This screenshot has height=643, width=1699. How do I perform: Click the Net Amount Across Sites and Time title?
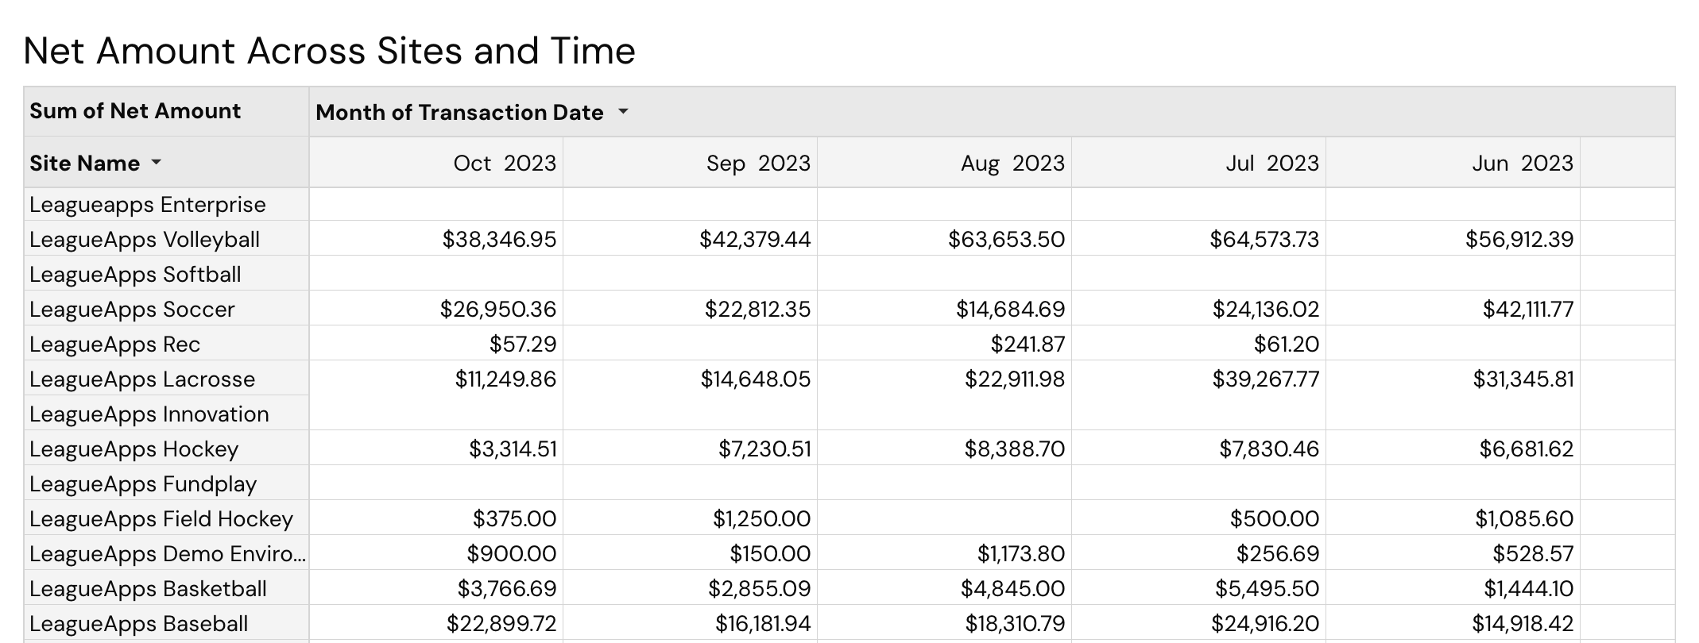[x=330, y=51]
